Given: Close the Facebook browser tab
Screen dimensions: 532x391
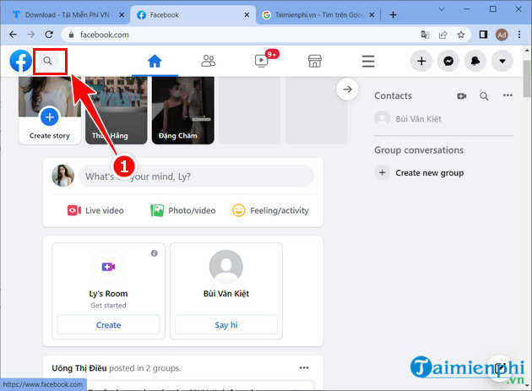Looking at the screenshot, I should (247, 15).
